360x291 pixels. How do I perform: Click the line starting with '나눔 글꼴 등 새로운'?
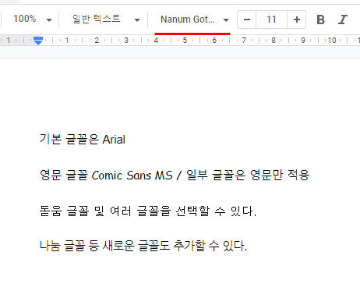(x=143, y=246)
